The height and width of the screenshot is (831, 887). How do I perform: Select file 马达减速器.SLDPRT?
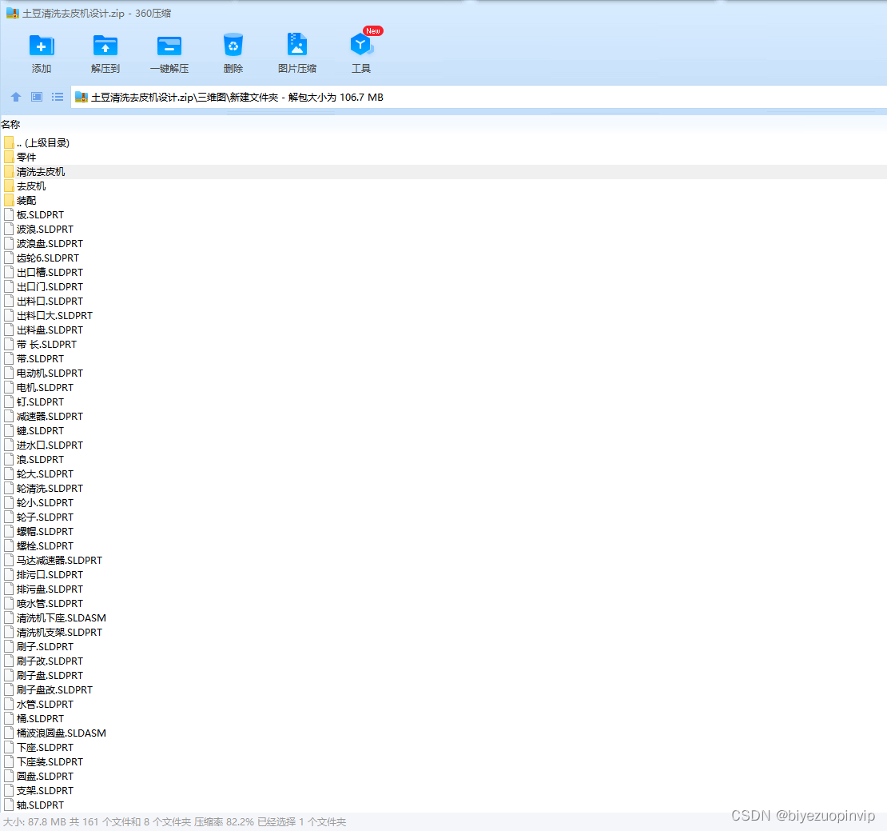coord(59,561)
